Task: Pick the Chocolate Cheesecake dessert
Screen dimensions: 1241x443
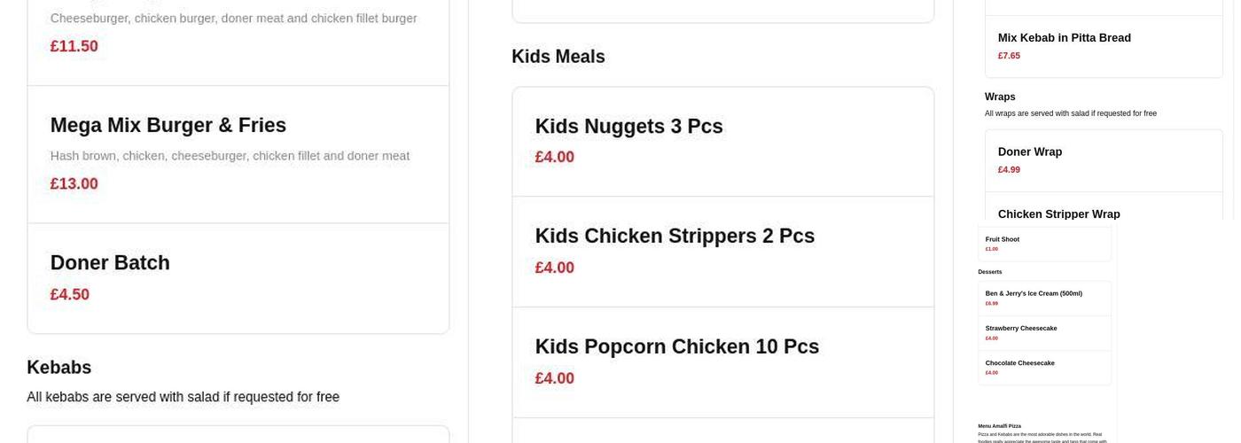Action: (x=1019, y=363)
